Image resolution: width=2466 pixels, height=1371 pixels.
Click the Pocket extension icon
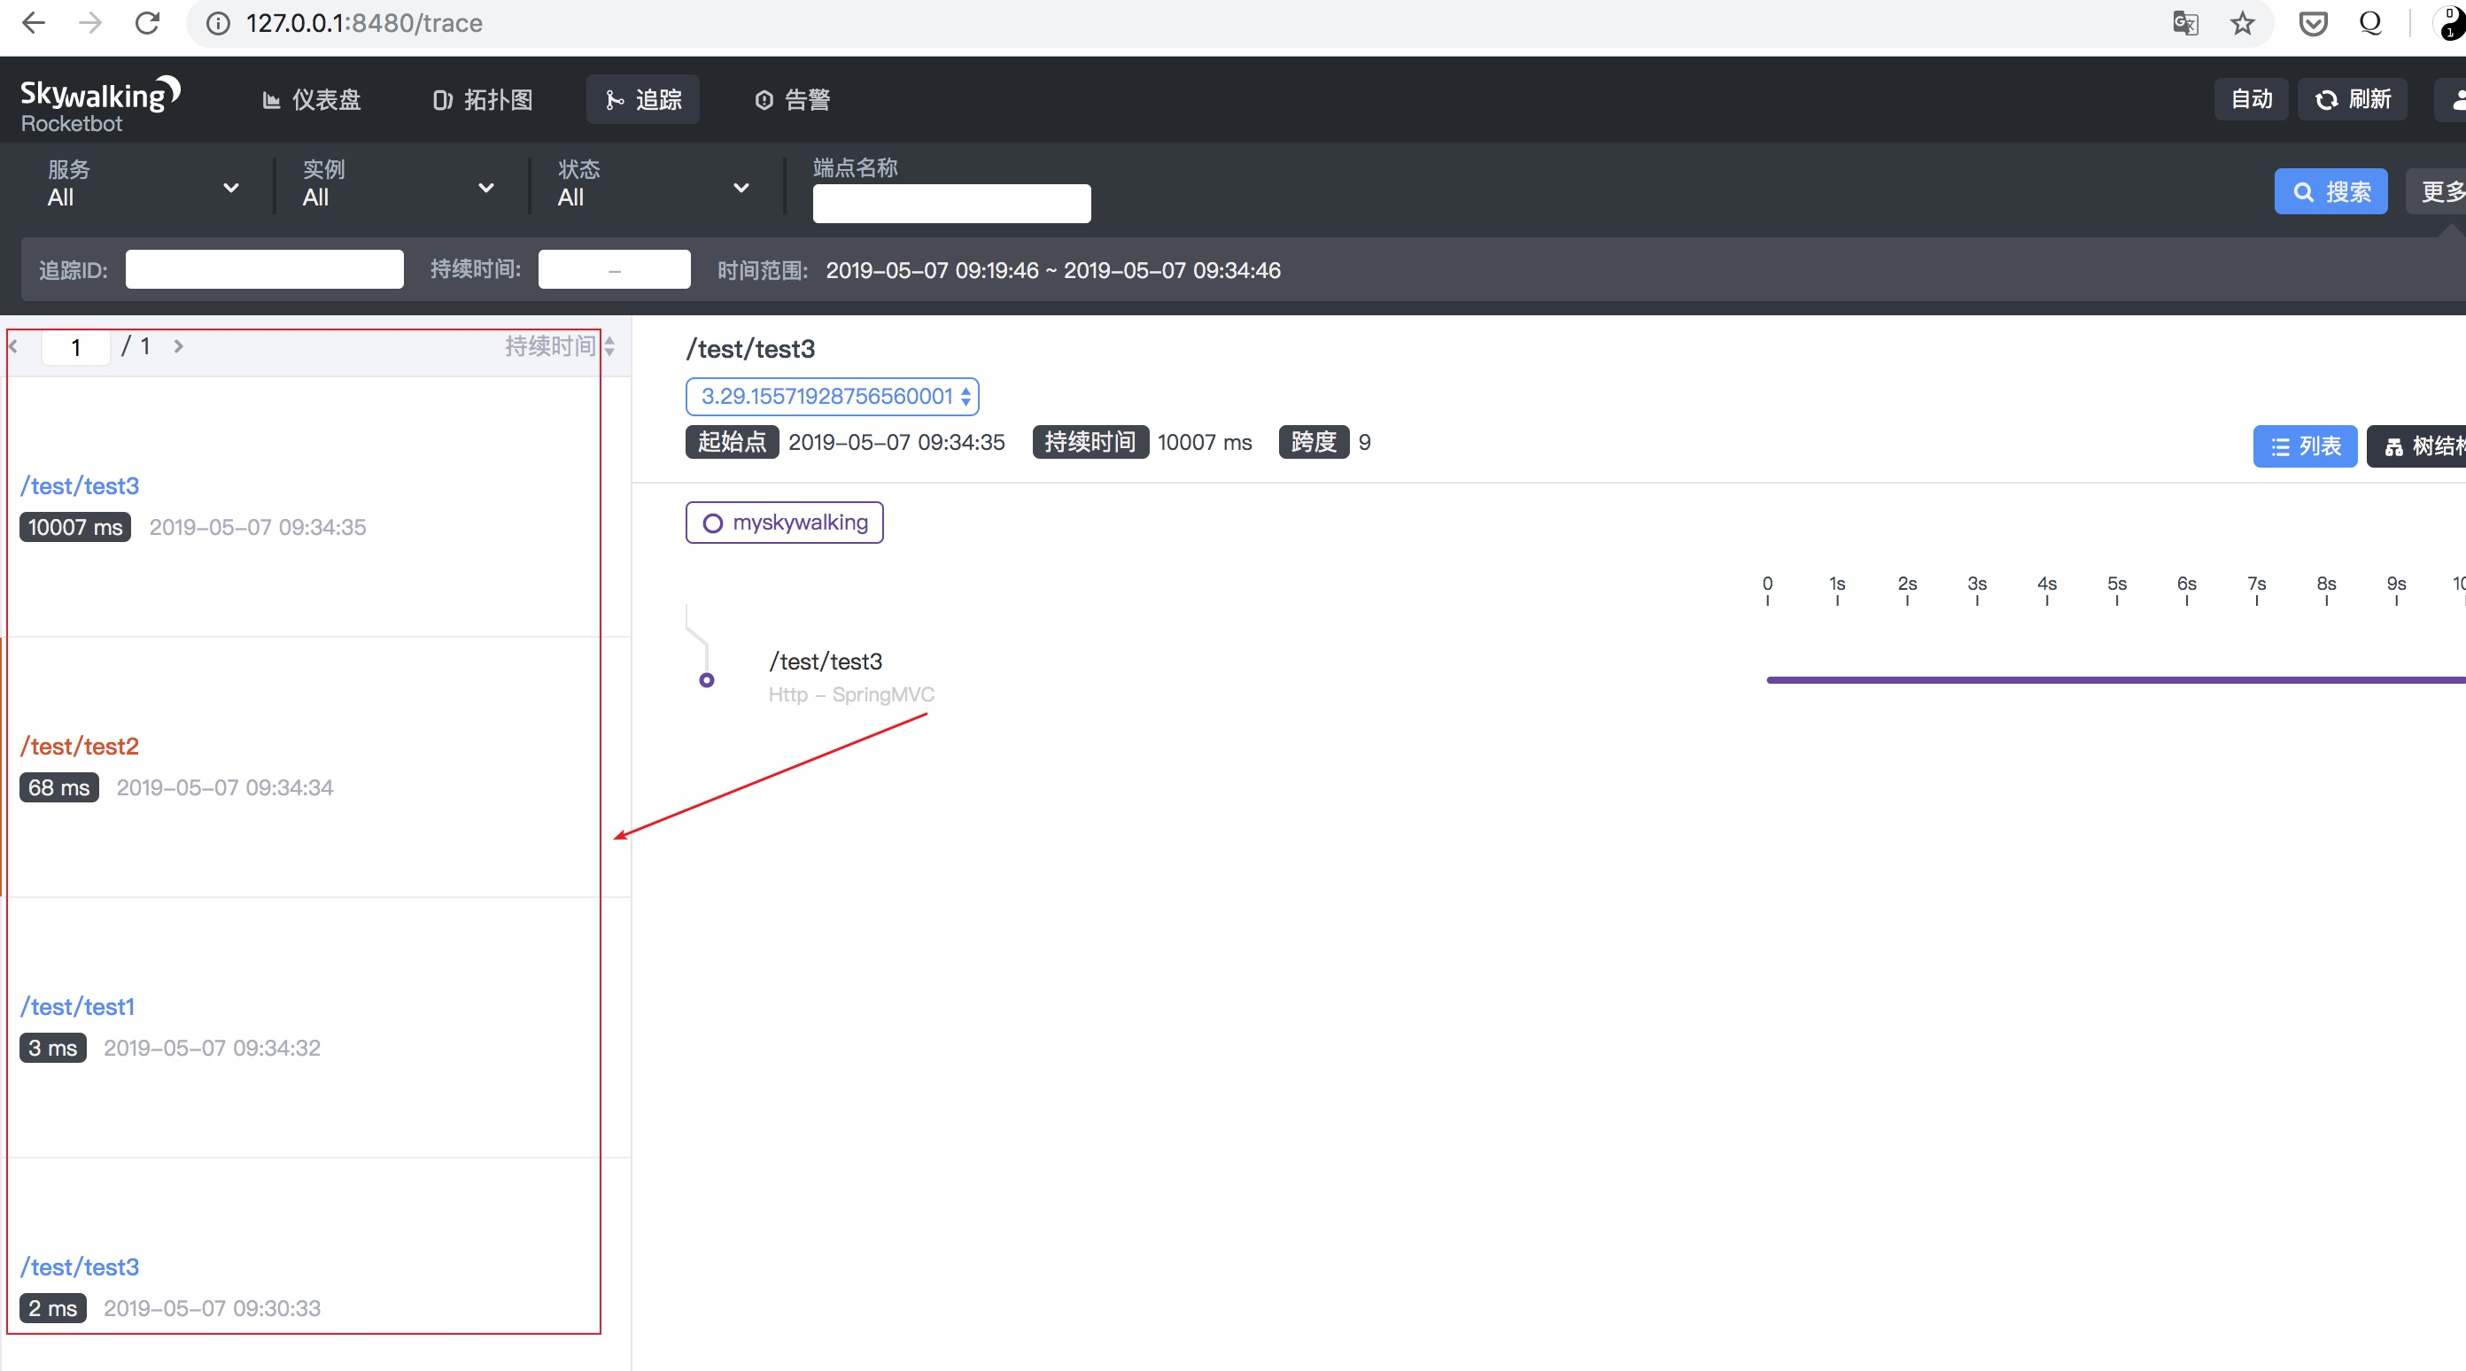[x=2313, y=23]
